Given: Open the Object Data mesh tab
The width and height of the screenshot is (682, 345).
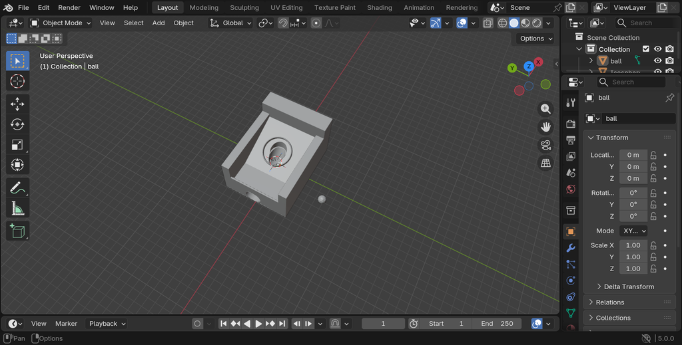Looking at the screenshot, I should [571, 313].
